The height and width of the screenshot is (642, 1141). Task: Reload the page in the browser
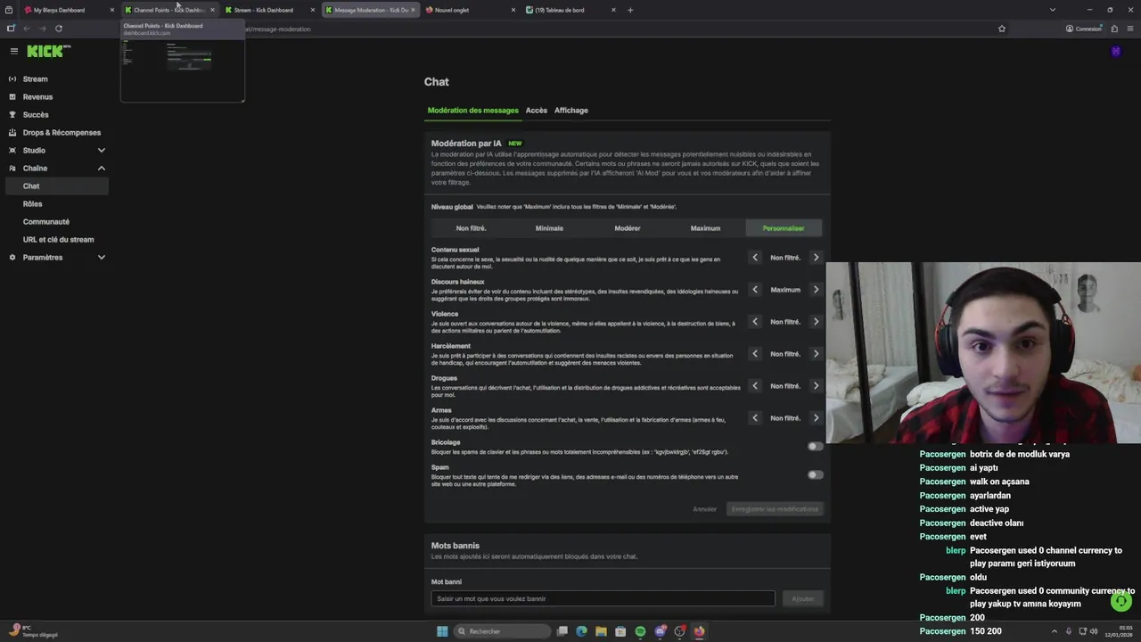click(x=59, y=29)
